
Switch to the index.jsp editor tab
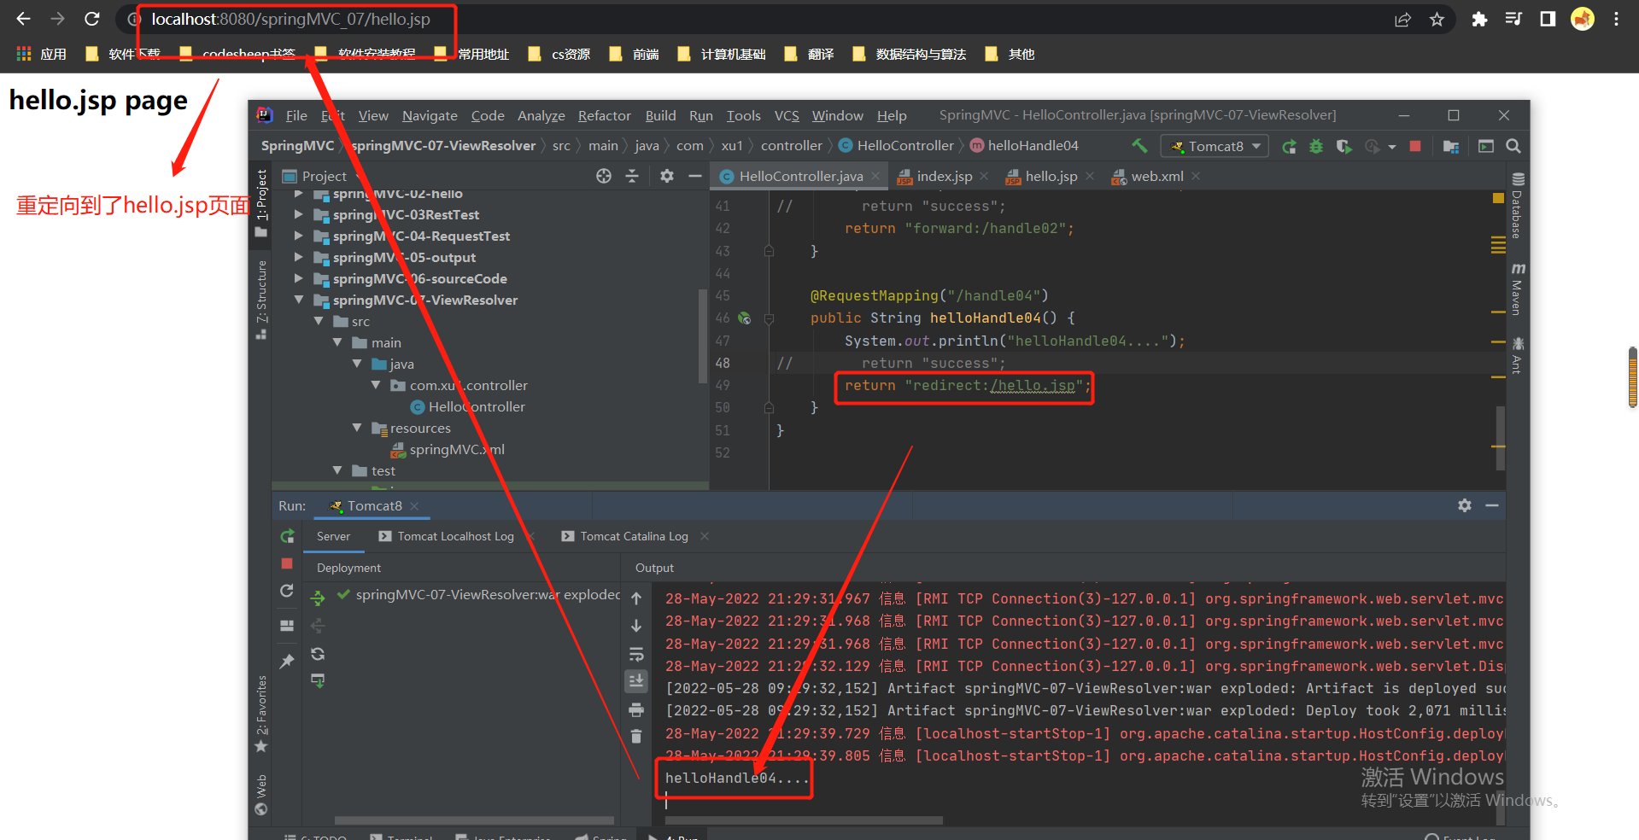coord(944,176)
